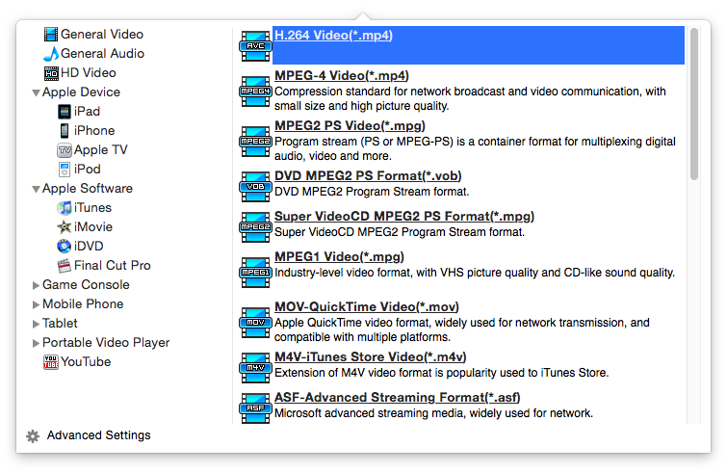Choose MOV-QuickTime Video(*.mov) format

pos(367,306)
